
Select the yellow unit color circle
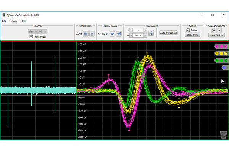(x=221, y=53)
